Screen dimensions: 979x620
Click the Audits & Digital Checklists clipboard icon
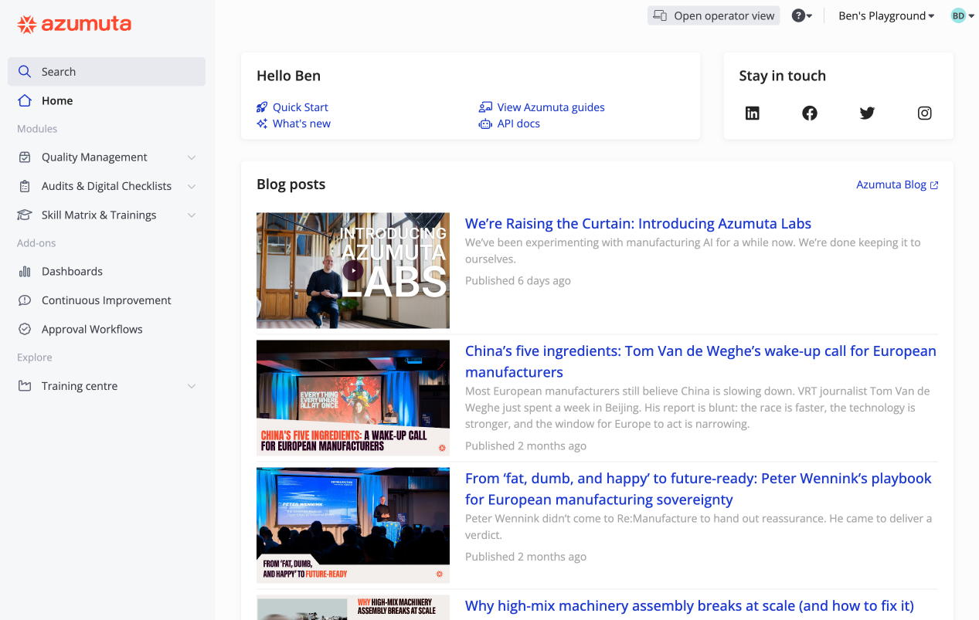point(25,186)
